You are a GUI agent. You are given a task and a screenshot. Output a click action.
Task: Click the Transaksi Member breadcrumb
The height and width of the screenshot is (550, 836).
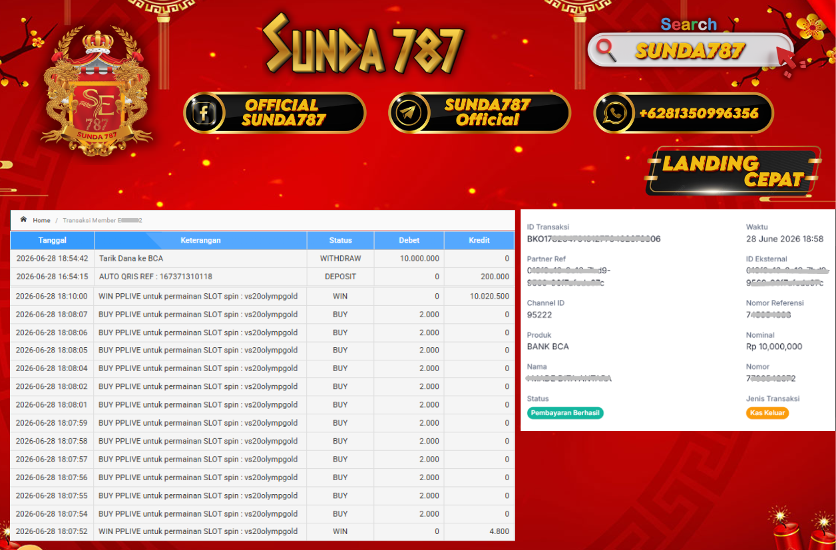click(103, 220)
